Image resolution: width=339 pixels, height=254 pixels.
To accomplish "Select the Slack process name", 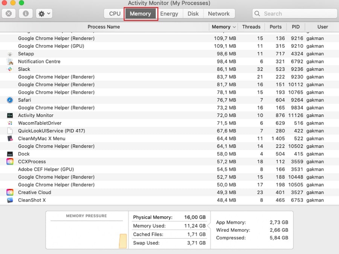I will coord(24,69).
